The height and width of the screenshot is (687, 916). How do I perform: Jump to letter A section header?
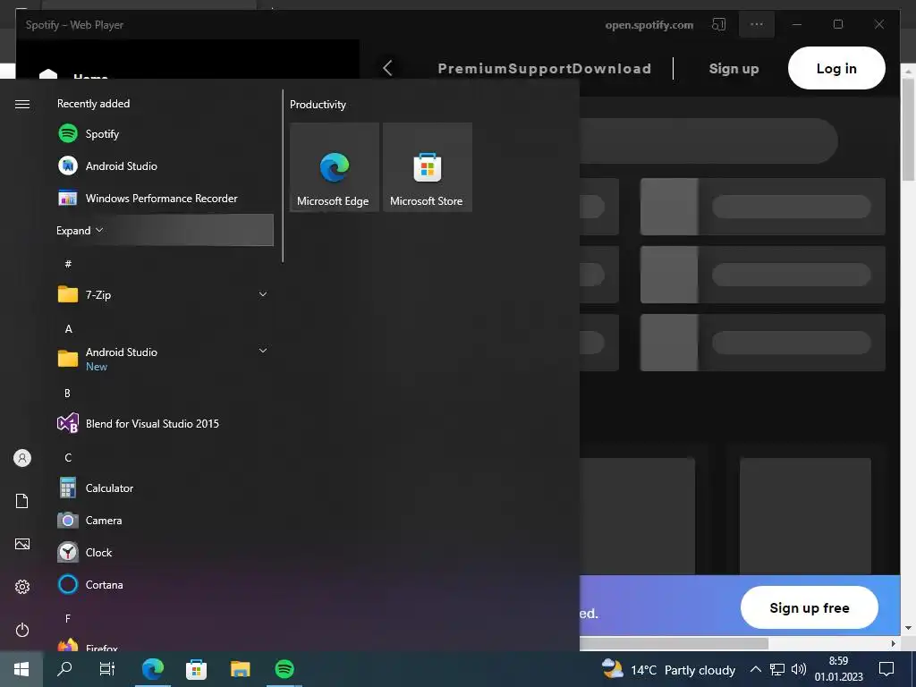pyautogui.click(x=68, y=329)
